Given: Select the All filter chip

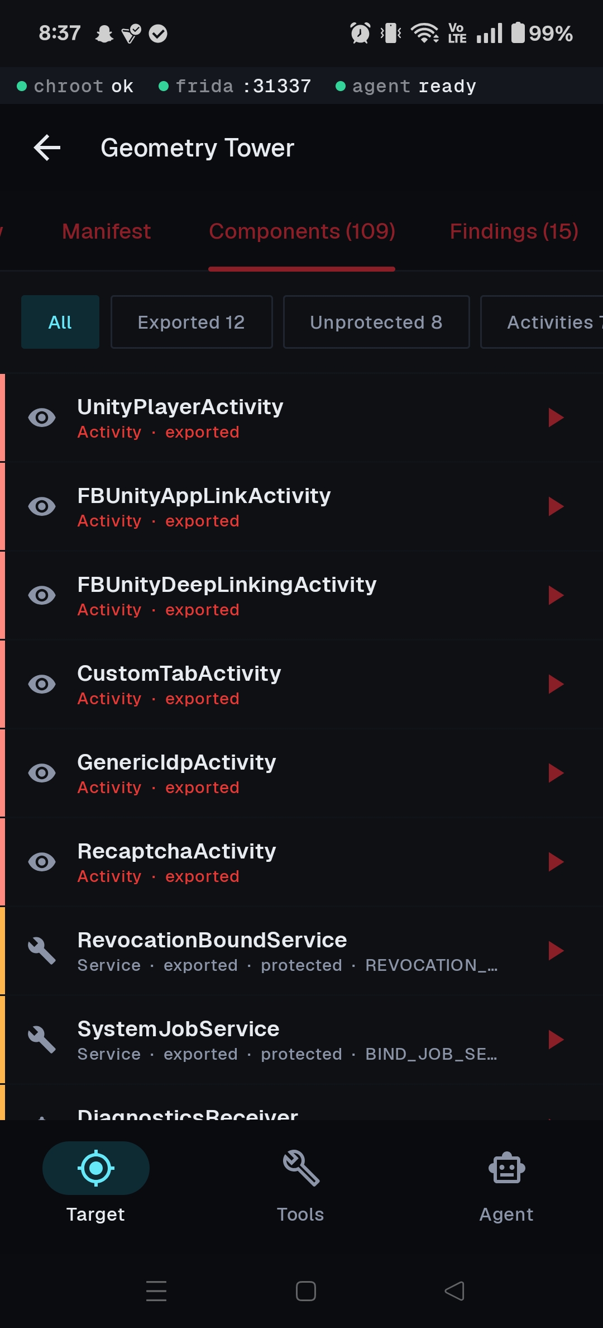Looking at the screenshot, I should pos(60,322).
